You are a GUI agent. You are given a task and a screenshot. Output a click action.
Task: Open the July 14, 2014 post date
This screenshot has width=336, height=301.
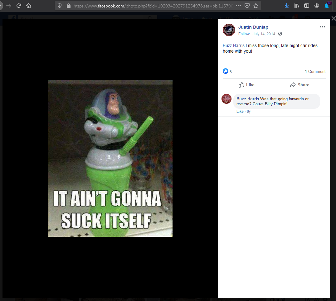tap(264, 34)
